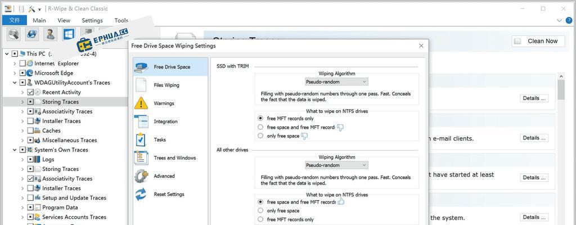Click the Tasks clipboard checkmark icon
Viewport: 576px width, 225px height.
141,139
